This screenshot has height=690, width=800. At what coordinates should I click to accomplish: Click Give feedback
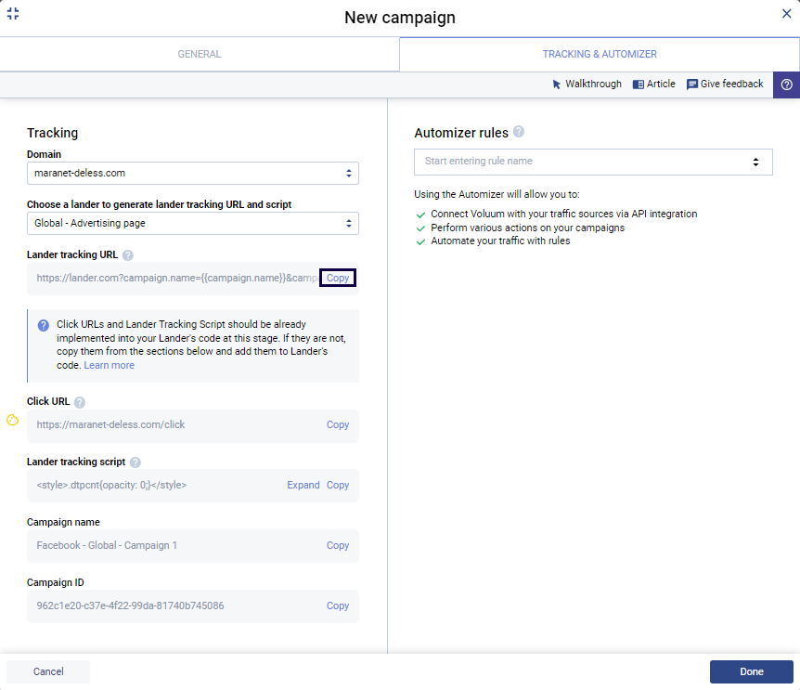click(725, 85)
